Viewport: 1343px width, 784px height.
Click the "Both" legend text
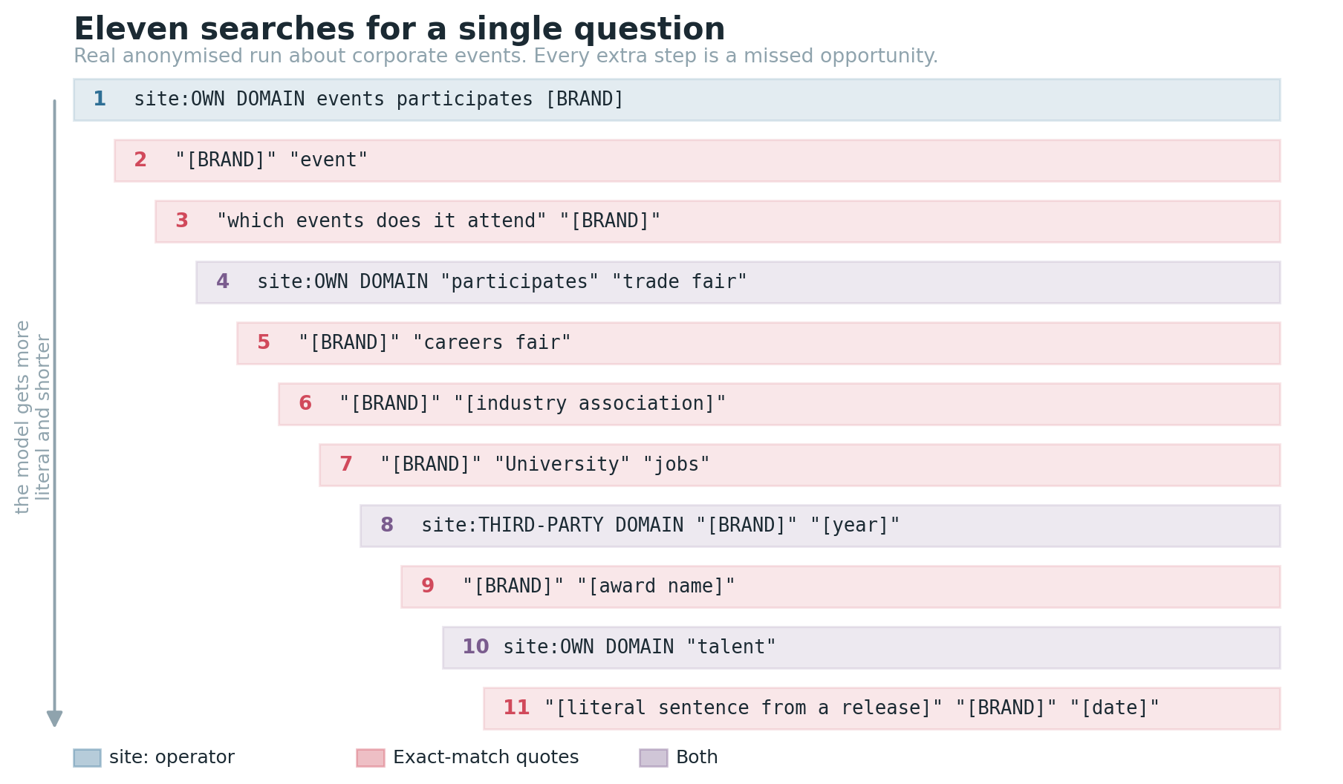click(x=697, y=757)
